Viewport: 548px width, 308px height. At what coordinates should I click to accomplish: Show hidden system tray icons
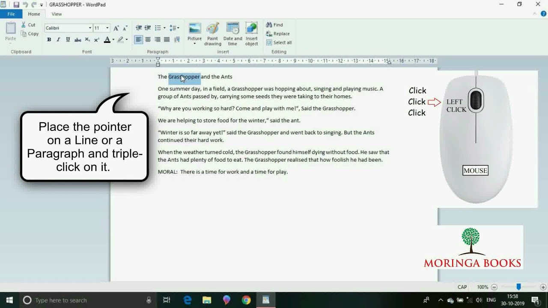[x=441, y=300]
